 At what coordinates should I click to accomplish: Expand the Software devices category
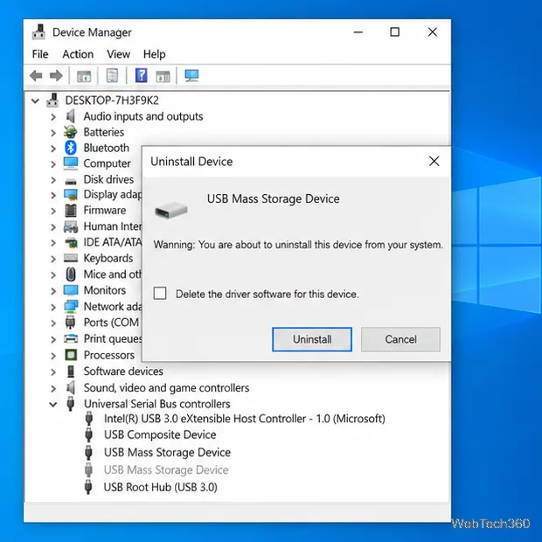(x=53, y=372)
